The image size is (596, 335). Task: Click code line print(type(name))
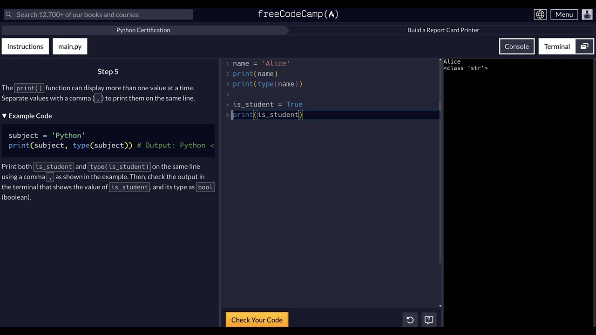pos(268,84)
